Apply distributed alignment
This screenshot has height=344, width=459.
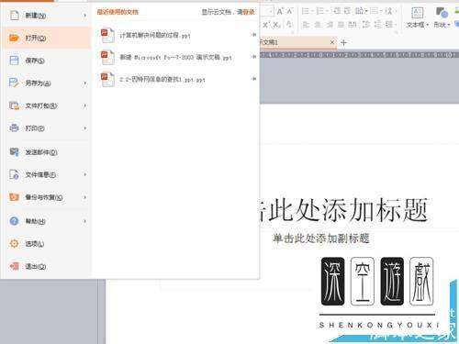(x=353, y=25)
